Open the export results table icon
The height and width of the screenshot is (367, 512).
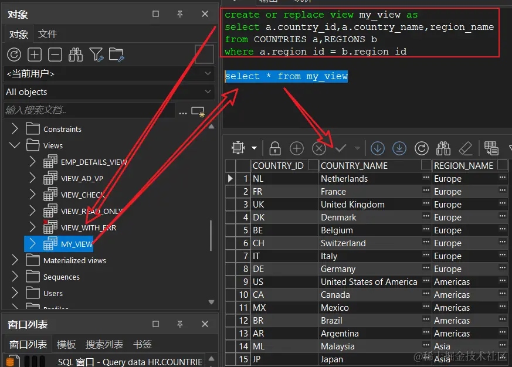pos(491,148)
